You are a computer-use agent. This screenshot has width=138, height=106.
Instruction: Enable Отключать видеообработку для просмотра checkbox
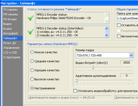click(75, 91)
